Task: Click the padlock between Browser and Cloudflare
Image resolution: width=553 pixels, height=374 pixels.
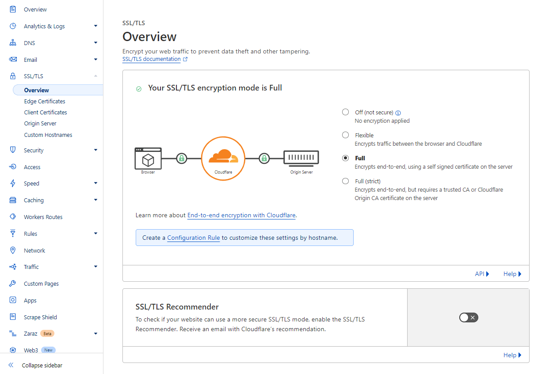Action: click(182, 158)
